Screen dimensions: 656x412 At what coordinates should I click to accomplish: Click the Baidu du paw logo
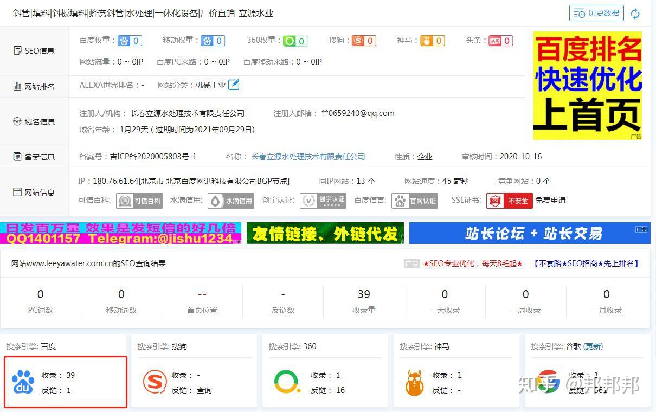click(x=23, y=382)
